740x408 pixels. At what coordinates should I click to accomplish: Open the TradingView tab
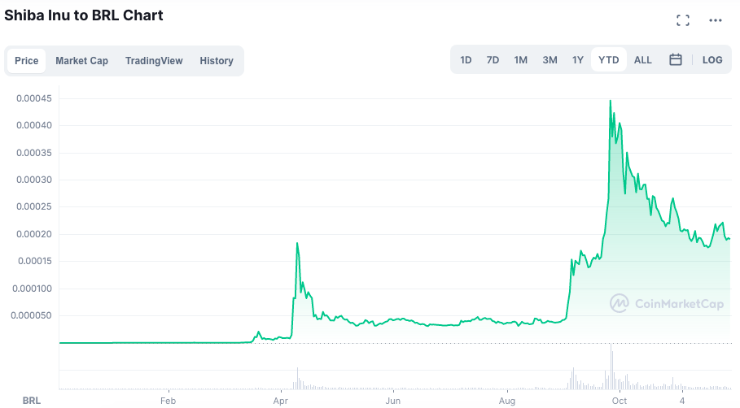pos(154,61)
